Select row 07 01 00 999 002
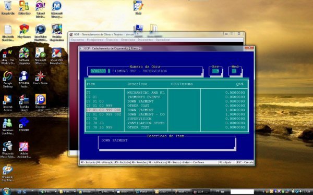 coord(167,114)
